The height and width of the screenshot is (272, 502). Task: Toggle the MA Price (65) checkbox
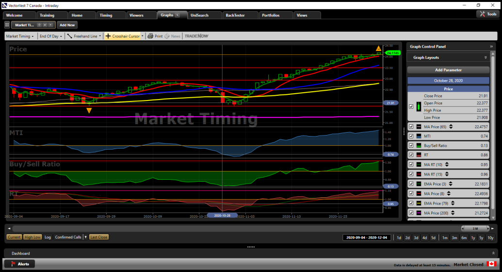pos(411,127)
